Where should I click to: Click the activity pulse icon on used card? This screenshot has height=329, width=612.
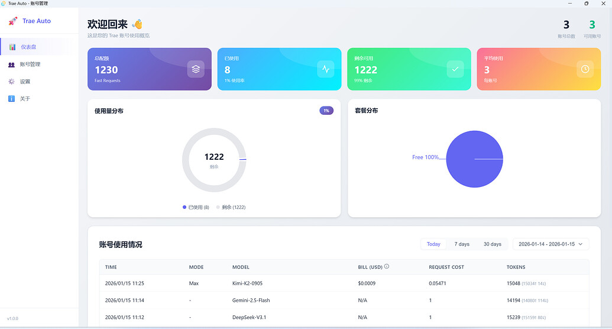point(326,69)
